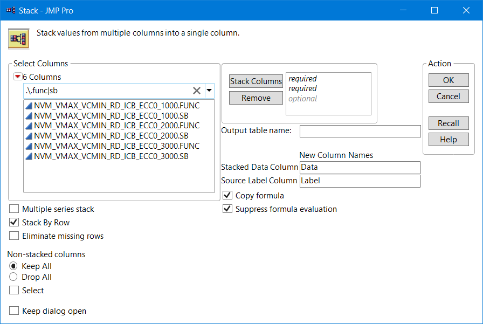
Task: Select the Drop All radio button
Action: coord(14,277)
